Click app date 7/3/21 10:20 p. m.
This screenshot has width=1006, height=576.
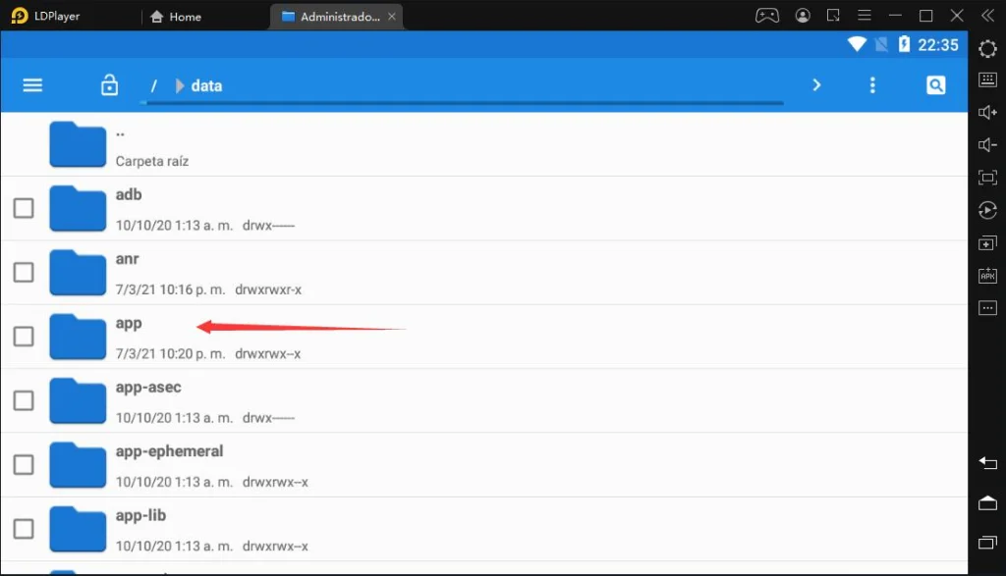170,353
